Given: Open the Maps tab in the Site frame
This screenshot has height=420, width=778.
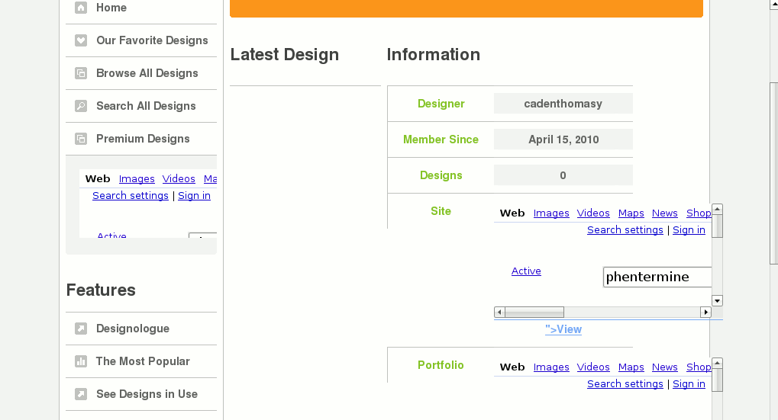Looking at the screenshot, I should click(x=631, y=213).
